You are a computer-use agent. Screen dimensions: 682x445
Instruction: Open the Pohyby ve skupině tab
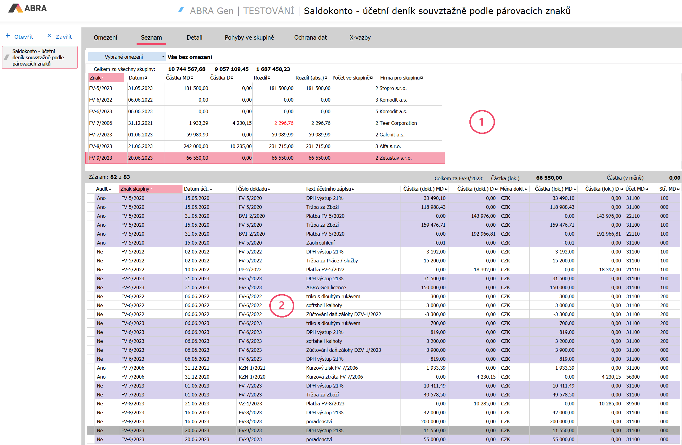pyautogui.click(x=249, y=38)
